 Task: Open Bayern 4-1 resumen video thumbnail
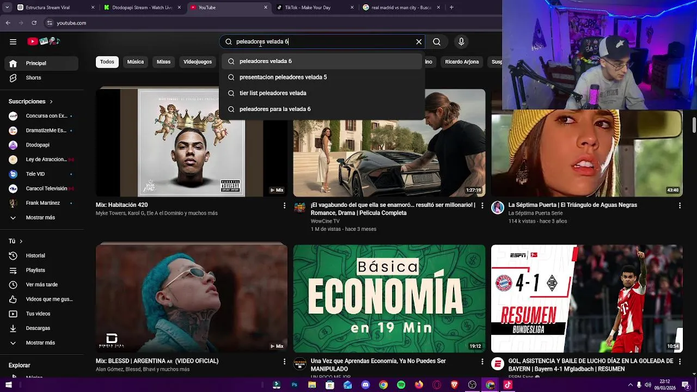click(x=587, y=298)
